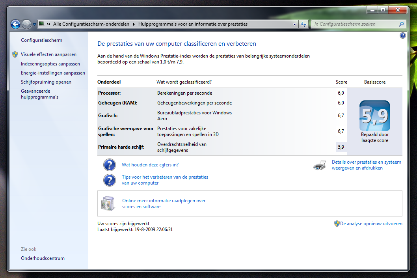Click shield icon beside 'Visuele effecten aanpassen'

pos(15,54)
